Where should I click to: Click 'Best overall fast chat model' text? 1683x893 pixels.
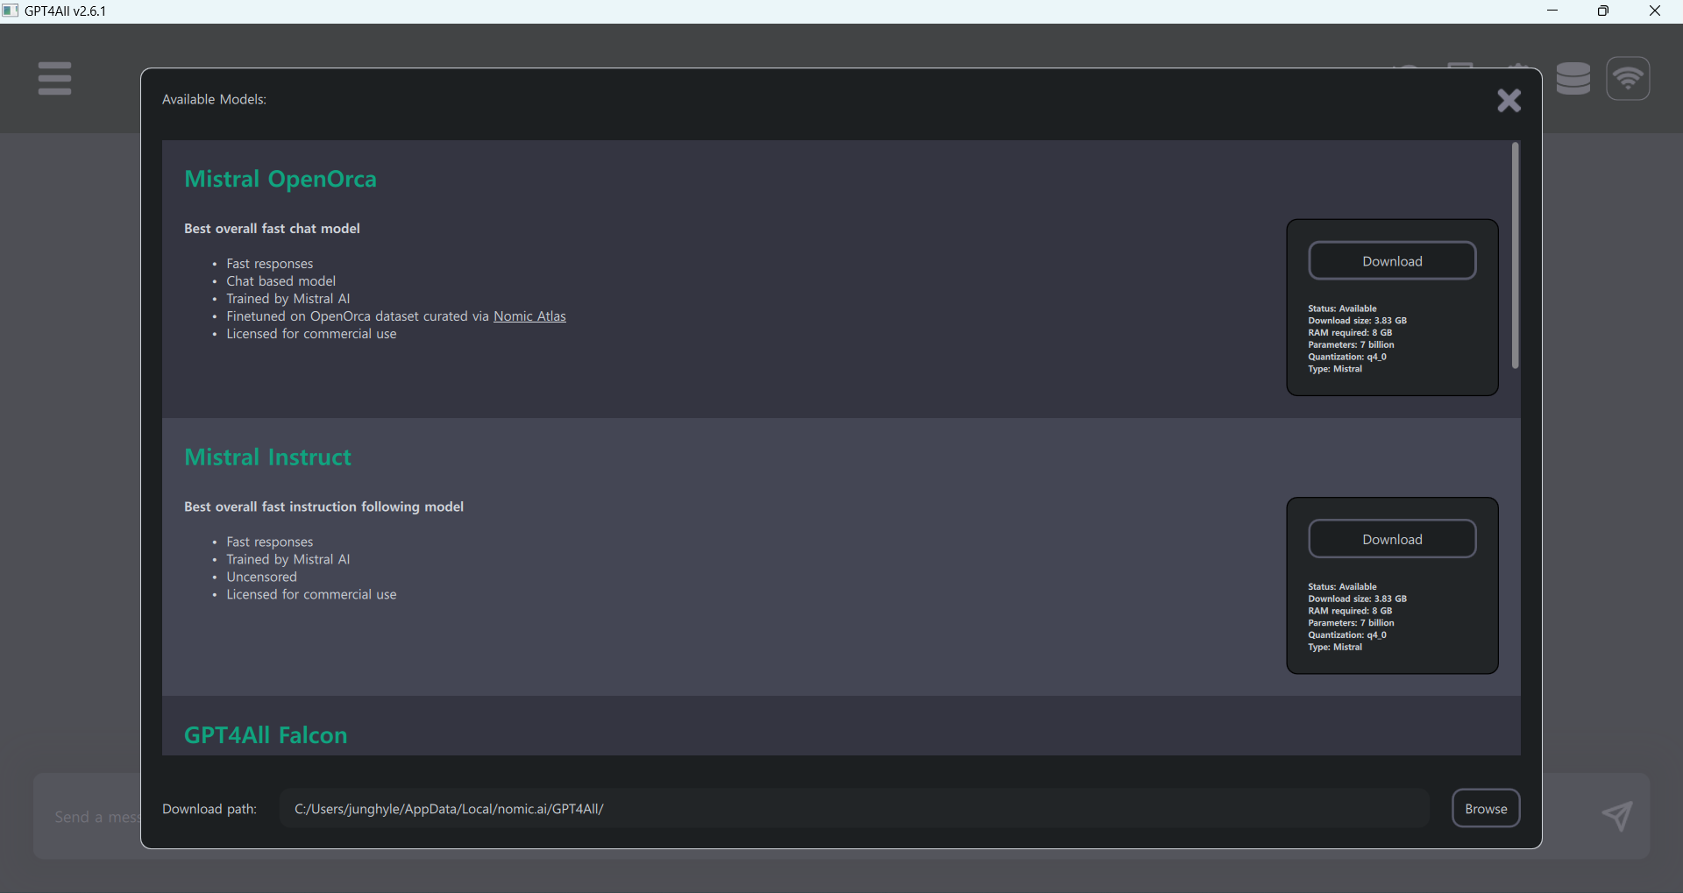tap(272, 229)
